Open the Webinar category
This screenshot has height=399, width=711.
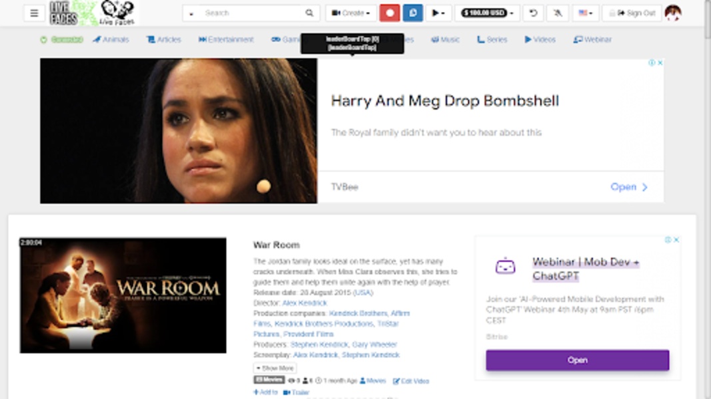click(x=592, y=40)
